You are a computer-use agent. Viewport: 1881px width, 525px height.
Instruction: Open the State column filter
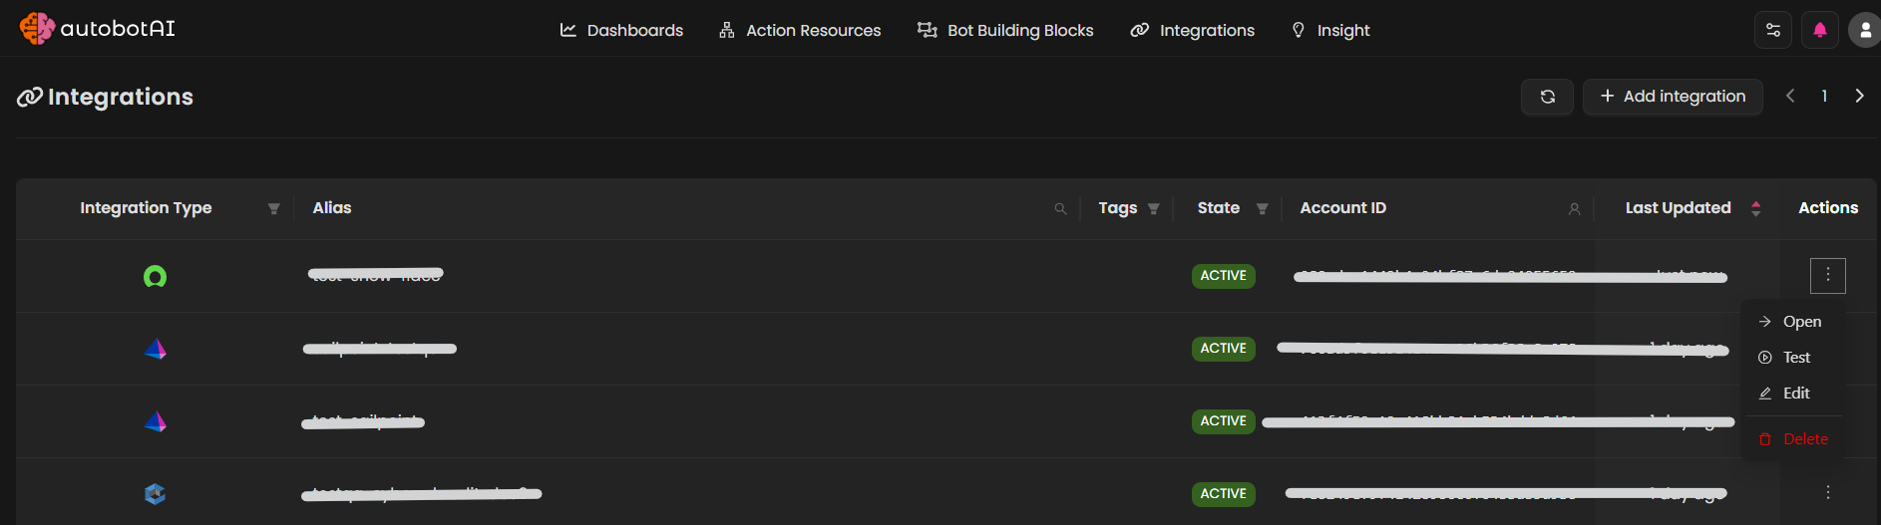click(1262, 209)
